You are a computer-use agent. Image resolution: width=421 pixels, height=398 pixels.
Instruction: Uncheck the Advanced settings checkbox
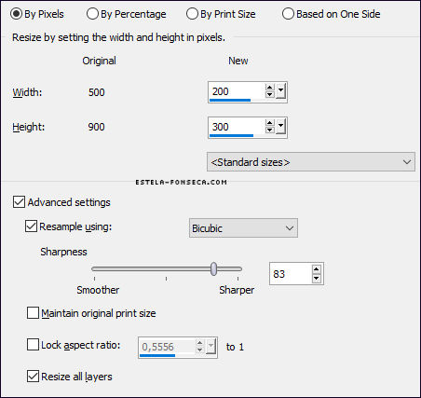click(x=19, y=202)
